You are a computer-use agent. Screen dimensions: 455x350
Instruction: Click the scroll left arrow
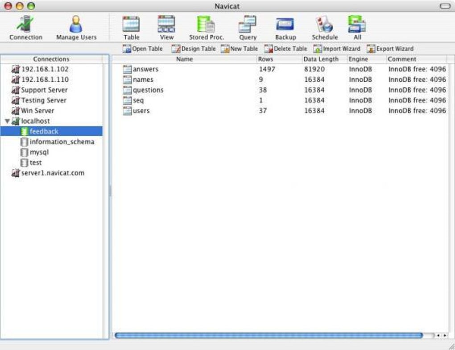438,335
